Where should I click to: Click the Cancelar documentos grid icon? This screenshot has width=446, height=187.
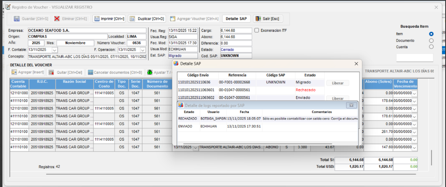coord(90,73)
